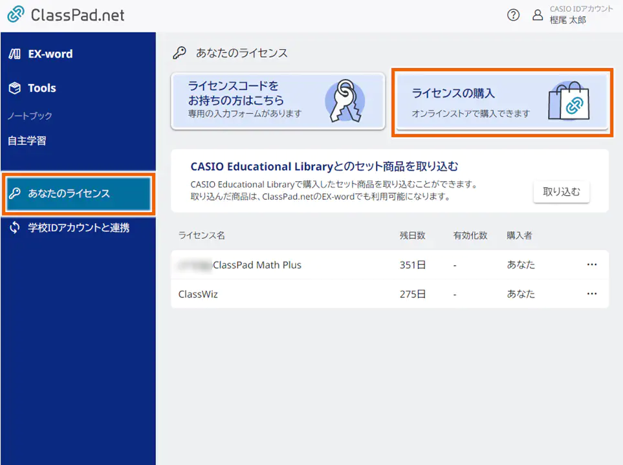Click the ライセンス名 column header
623x465 pixels.
201,236
